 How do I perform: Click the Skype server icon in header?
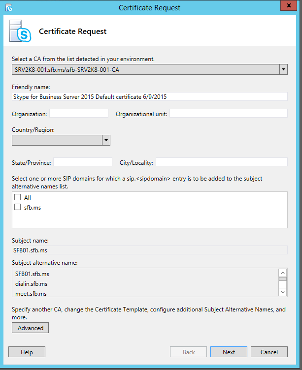click(x=20, y=31)
